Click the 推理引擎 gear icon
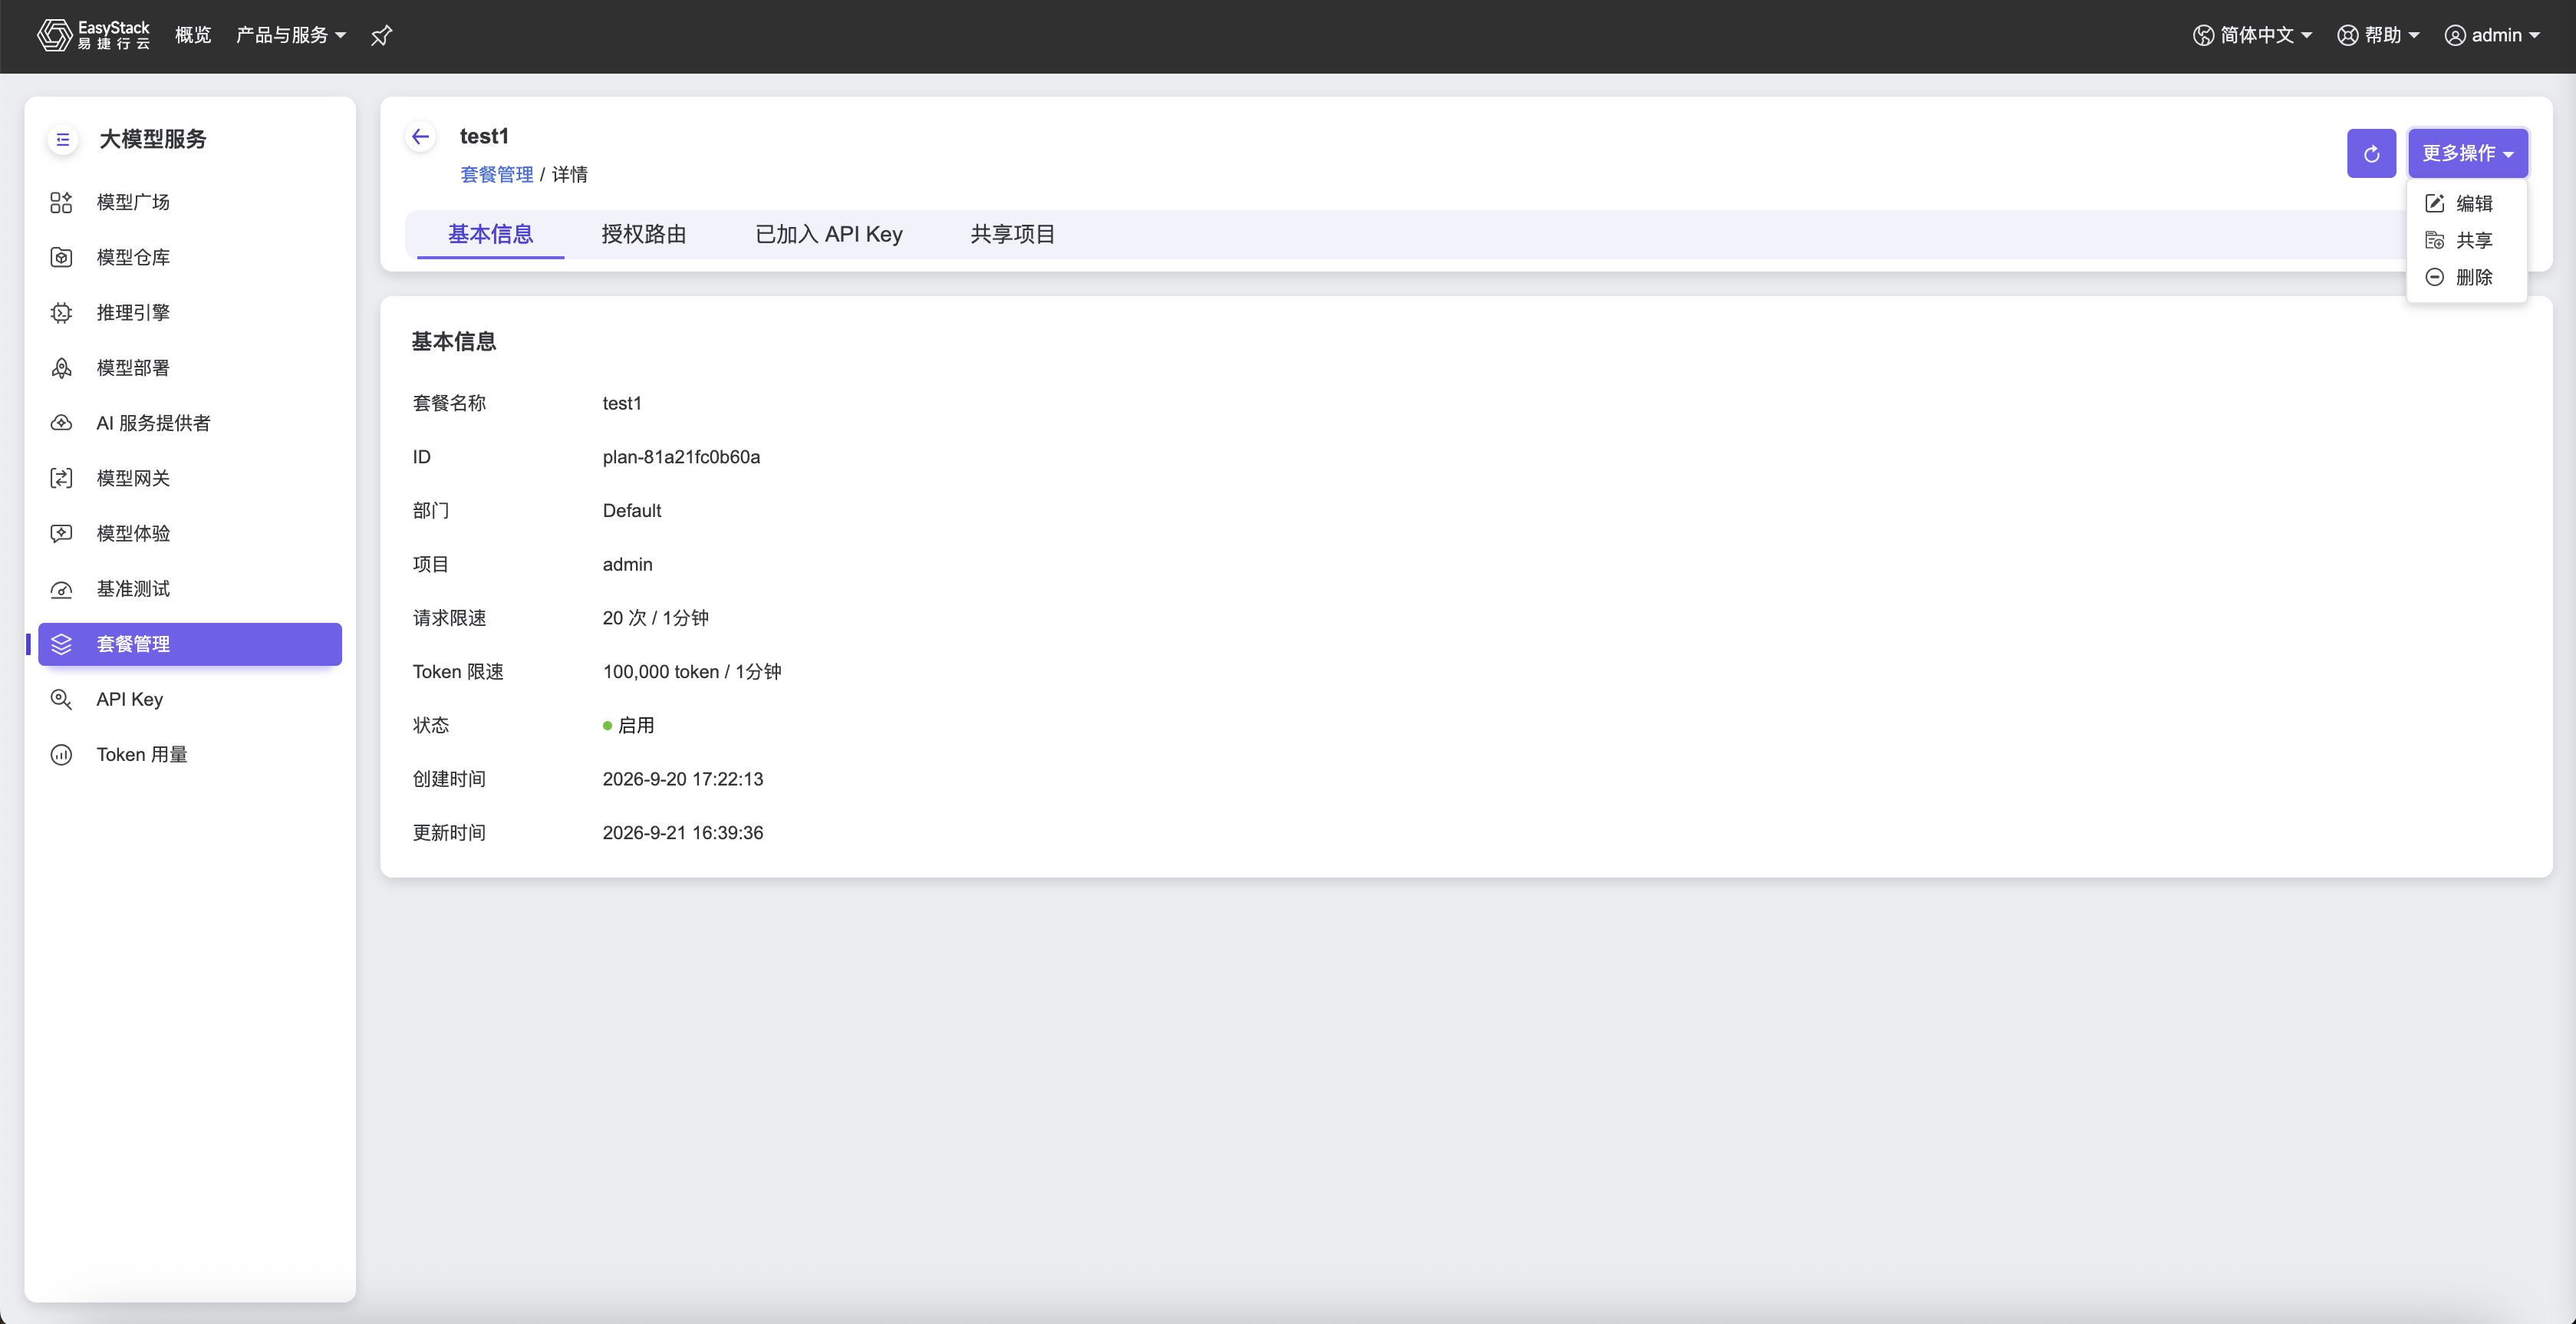 [x=61, y=312]
